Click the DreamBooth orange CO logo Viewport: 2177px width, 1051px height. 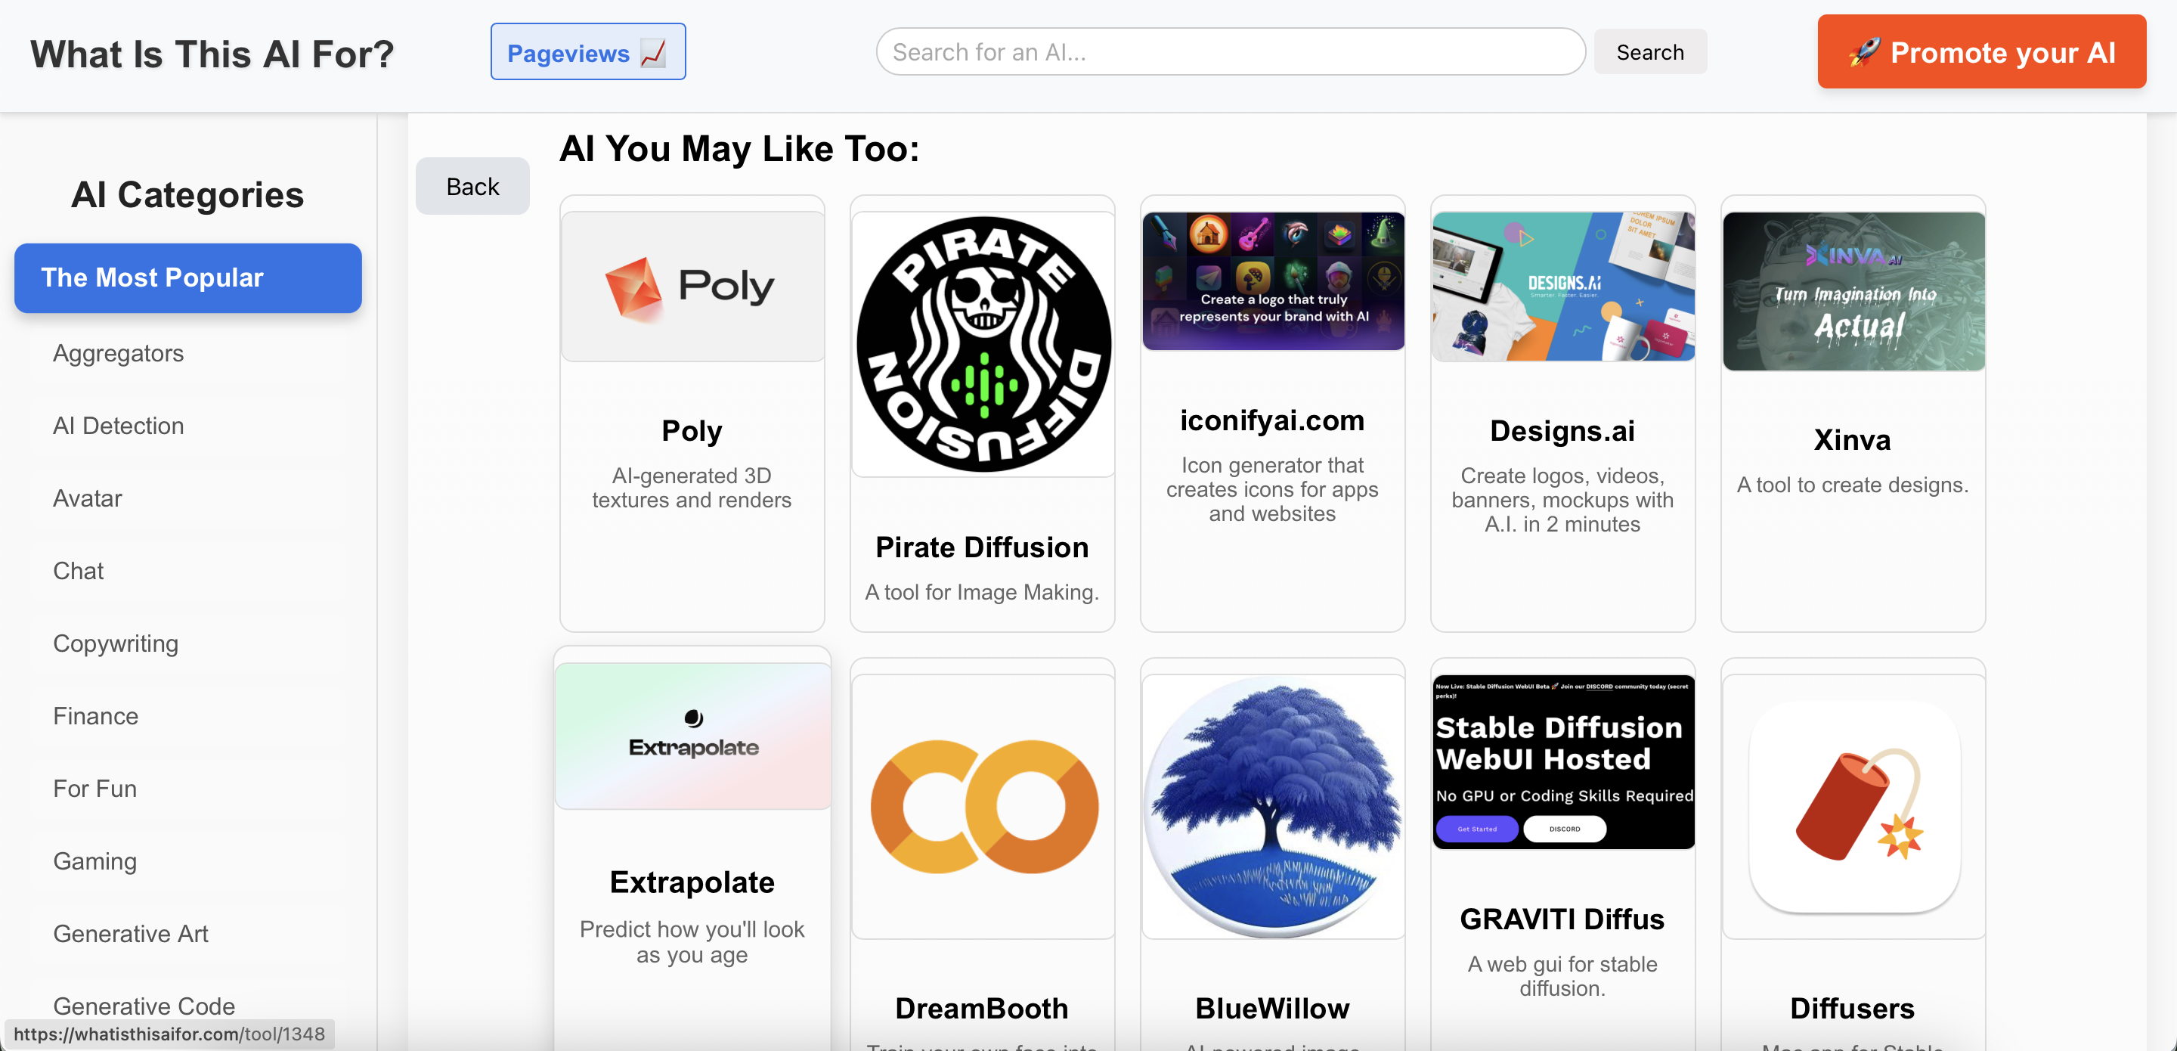coord(982,806)
